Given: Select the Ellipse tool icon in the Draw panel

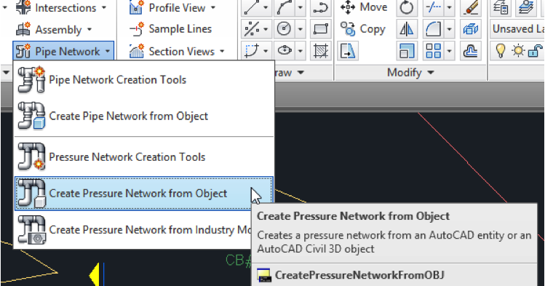Looking at the screenshot, I should click(285, 51).
